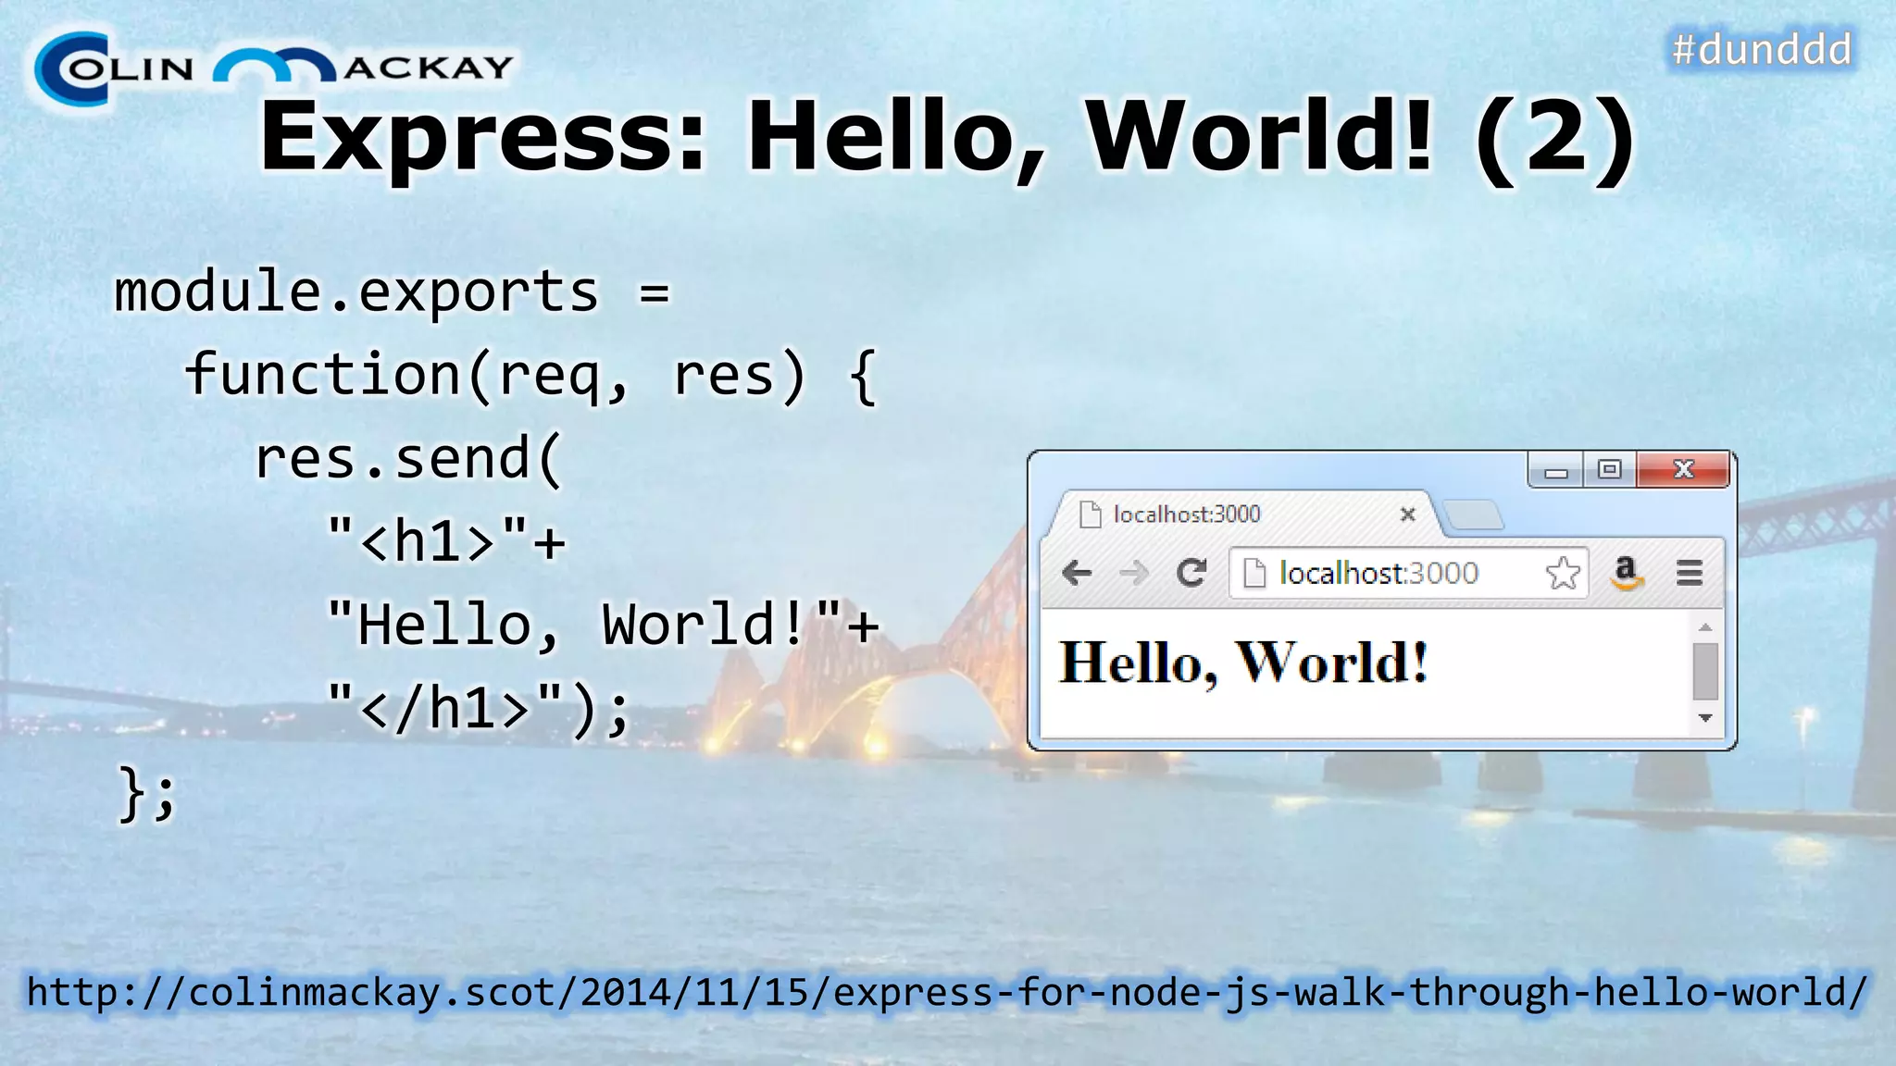Open the Amazon extension icon
Viewport: 1896px width, 1066px height.
[x=1626, y=573]
